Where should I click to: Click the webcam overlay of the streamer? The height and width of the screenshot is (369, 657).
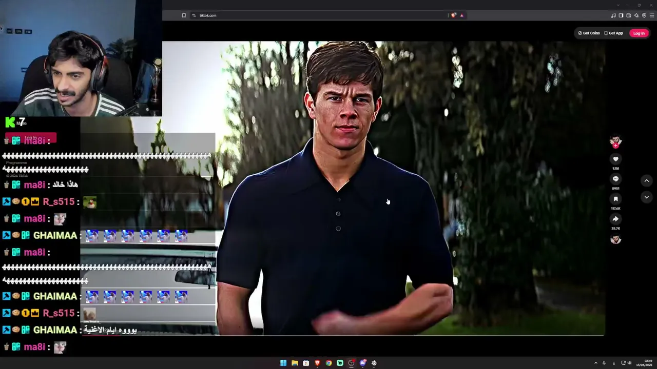pos(81,58)
